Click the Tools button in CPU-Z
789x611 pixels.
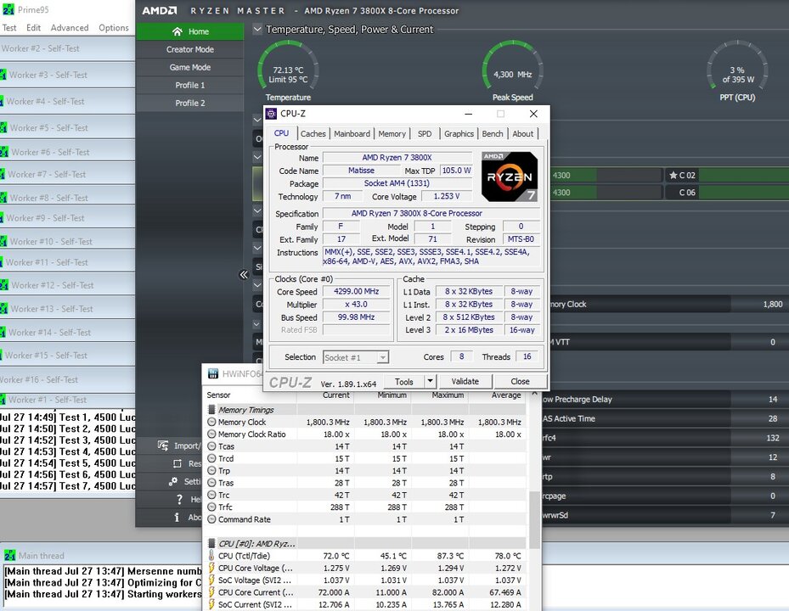[x=404, y=381]
